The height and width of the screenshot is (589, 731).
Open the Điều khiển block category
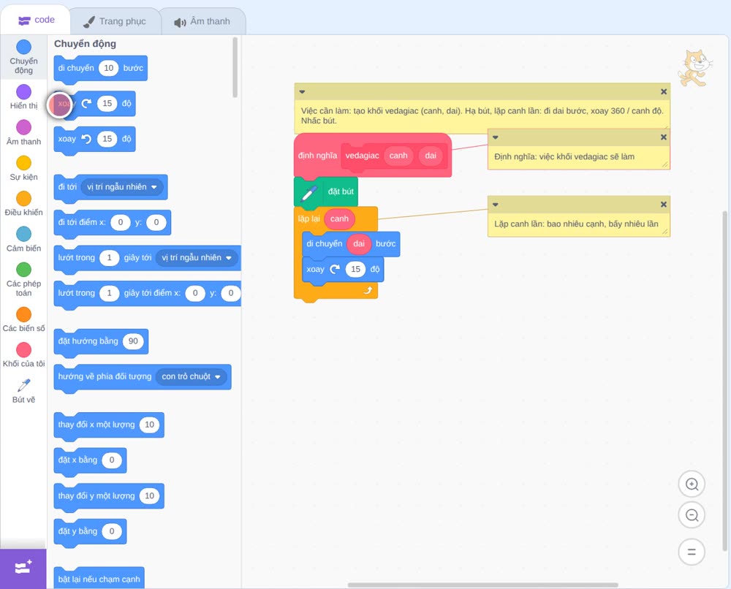click(x=24, y=204)
